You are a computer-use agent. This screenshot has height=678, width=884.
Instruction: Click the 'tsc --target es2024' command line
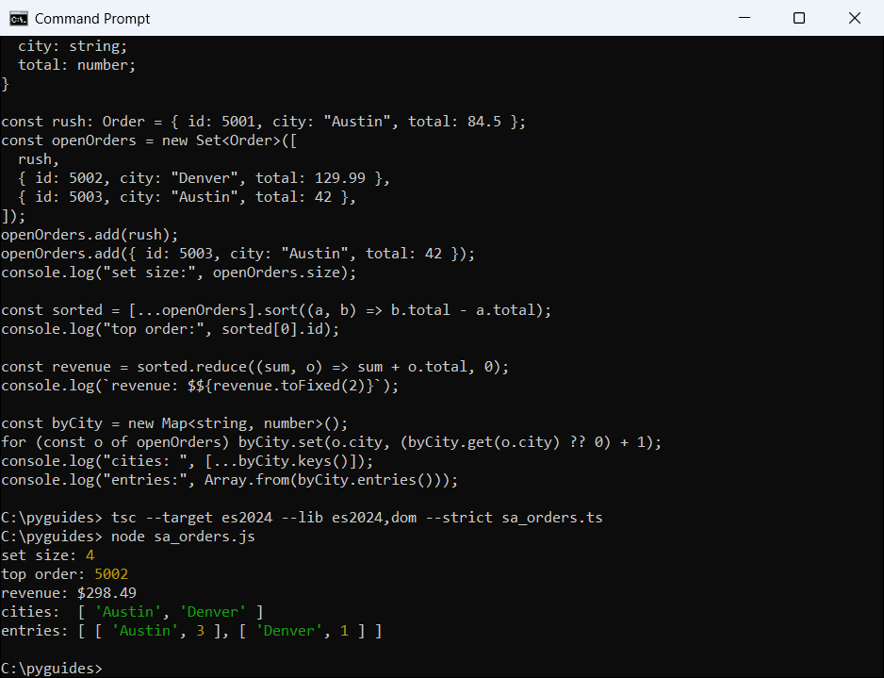(302, 518)
